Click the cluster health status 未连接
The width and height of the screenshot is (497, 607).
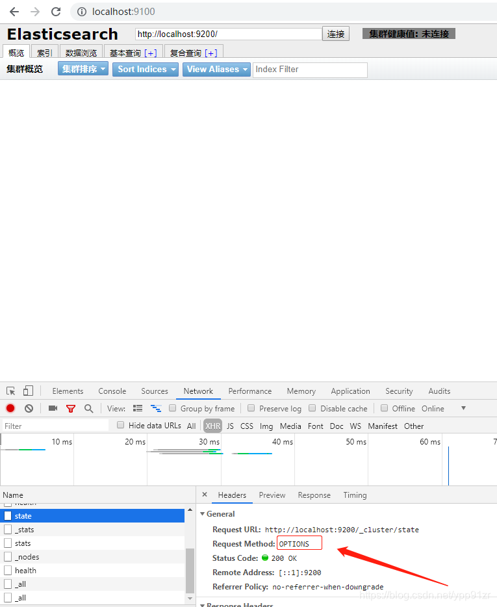point(409,34)
